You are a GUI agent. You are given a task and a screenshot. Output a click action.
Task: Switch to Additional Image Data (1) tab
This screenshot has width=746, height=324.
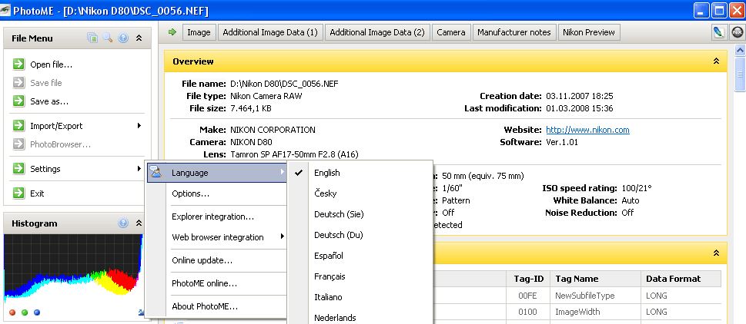point(270,32)
